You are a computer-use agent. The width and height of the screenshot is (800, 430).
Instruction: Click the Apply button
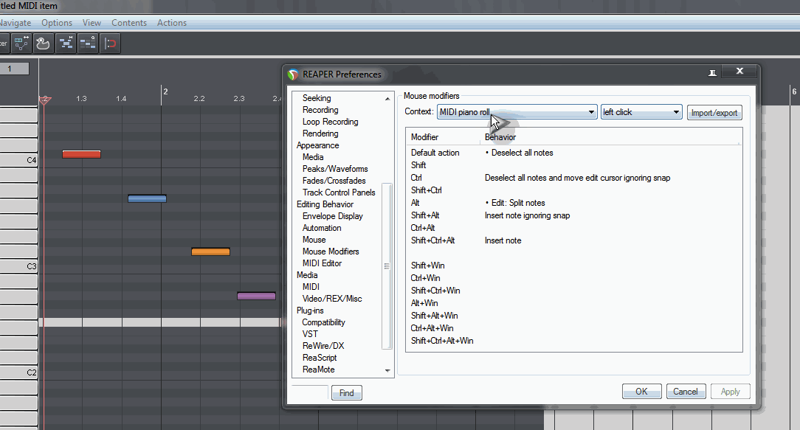pos(730,391)
